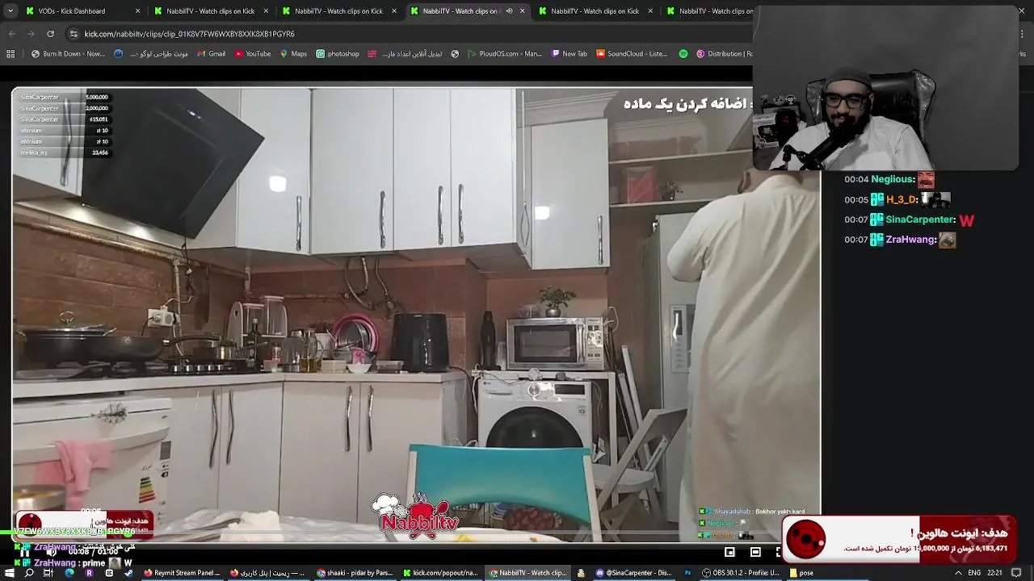Open Task View on taskbar
The width and height of the screenshot is (1034, 581).
[48, 573]
